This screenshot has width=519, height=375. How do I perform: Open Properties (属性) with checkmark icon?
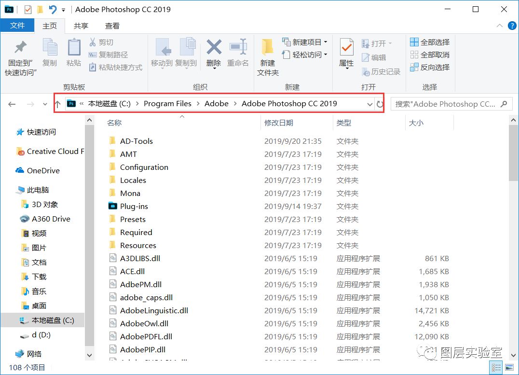(346, 47)
